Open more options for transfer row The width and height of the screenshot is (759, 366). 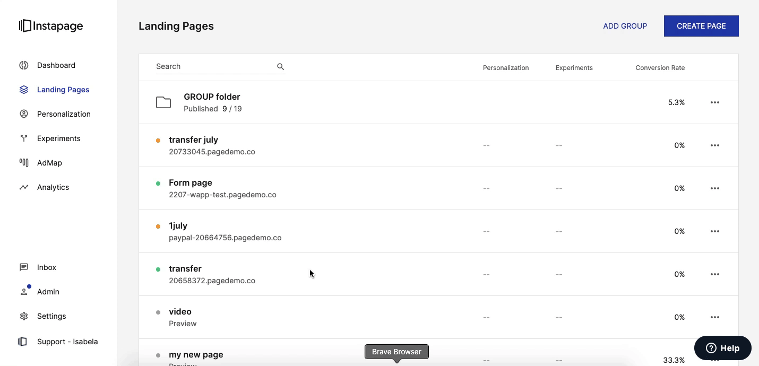pyautogui.click(x=715, y=274)
